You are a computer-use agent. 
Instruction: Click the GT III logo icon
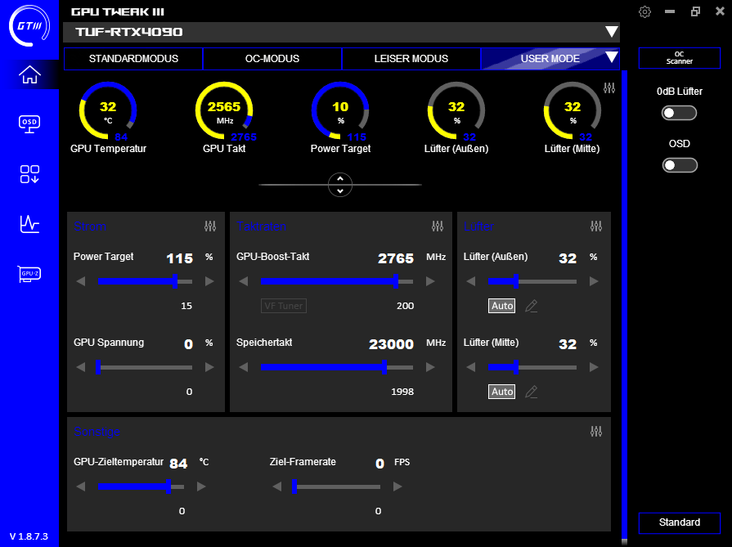point(29,25)
